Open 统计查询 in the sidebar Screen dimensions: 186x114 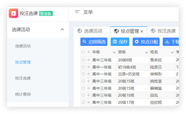[23, 94]
